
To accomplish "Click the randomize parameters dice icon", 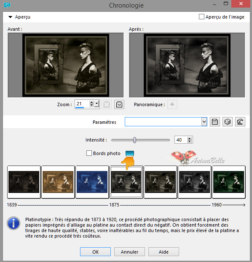I will click(228, 122).
